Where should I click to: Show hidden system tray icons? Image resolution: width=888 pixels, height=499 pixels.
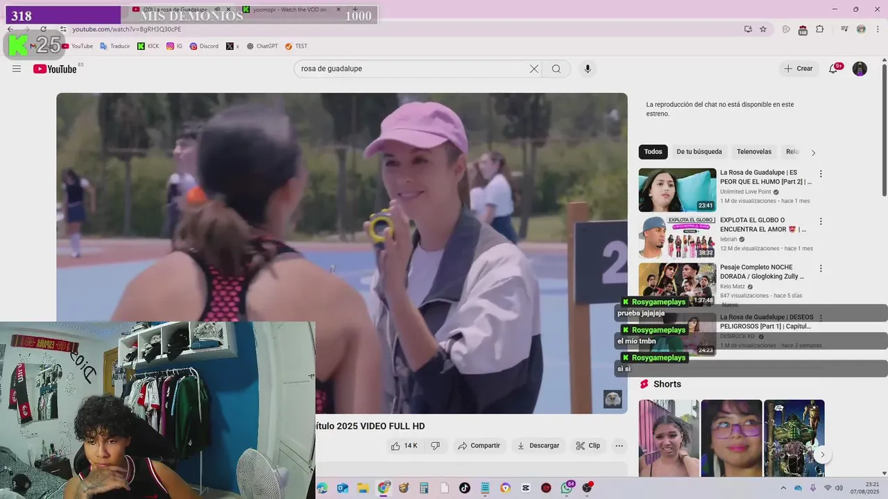pyautogui.click(x=783, y=488)
